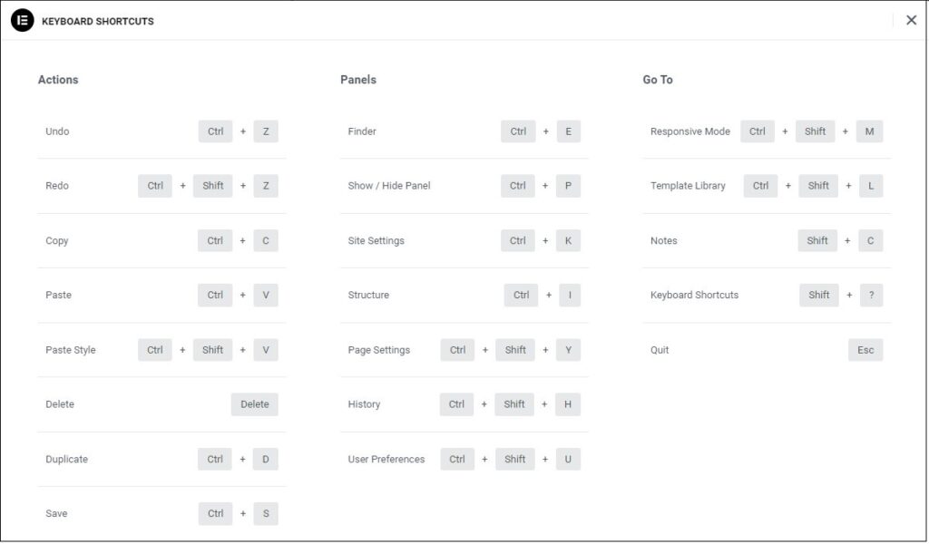Select the Template Library entry
This screenshot has height=544, width=929.
[687, 185]
